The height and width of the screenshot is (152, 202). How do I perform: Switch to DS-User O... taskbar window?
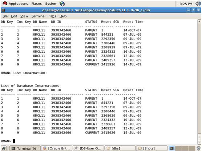tap(89, 148)
